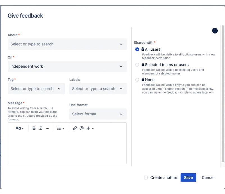Click the 'Message' field label
The height and width of the screenshot is (194, 225).
click(15, 103)
